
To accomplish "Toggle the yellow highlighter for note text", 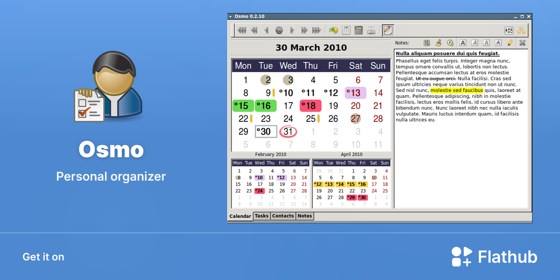I will pos(510,43).
